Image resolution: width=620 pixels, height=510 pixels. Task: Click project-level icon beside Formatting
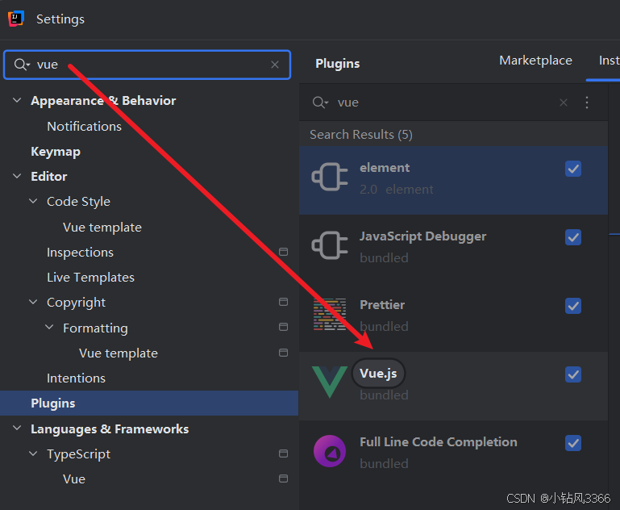point(283,327)
